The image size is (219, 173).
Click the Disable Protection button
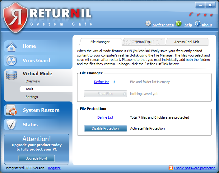tap(105, 128)
